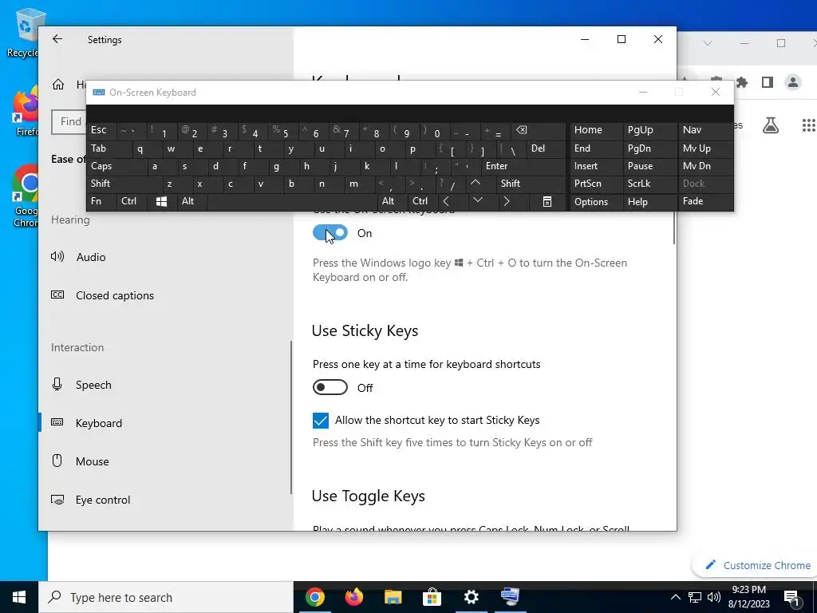
Task: Click the Settings sidebar scrollbar
Action: 291,417
